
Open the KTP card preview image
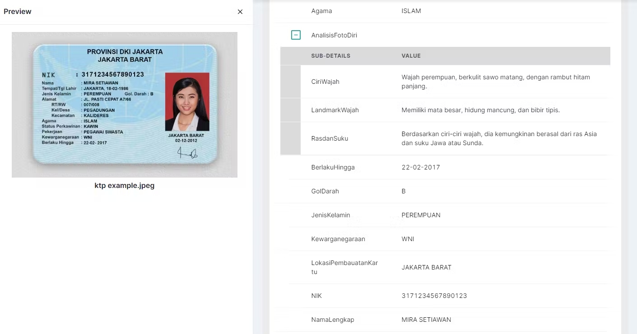(125, 105)
